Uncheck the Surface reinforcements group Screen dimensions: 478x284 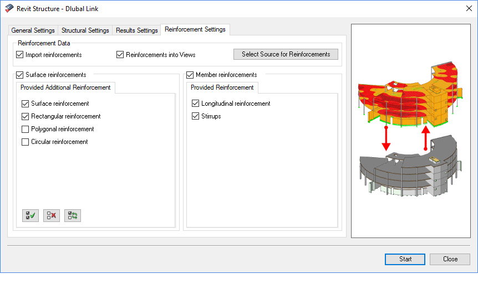[20, 75]
